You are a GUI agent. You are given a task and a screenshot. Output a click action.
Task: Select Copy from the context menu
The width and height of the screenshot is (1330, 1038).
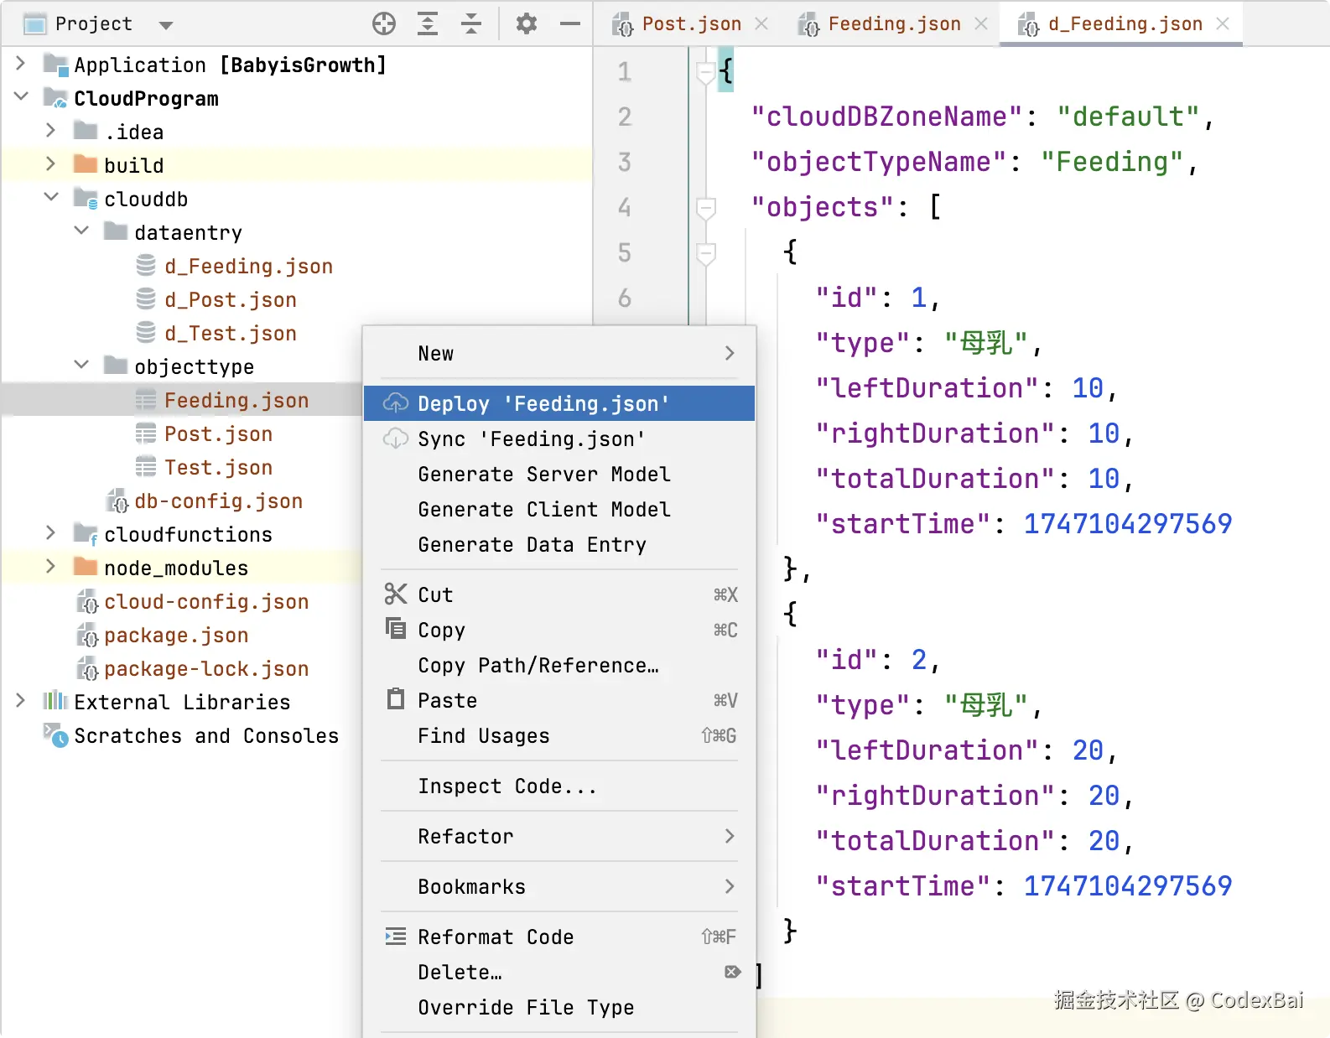coord(559,630)
